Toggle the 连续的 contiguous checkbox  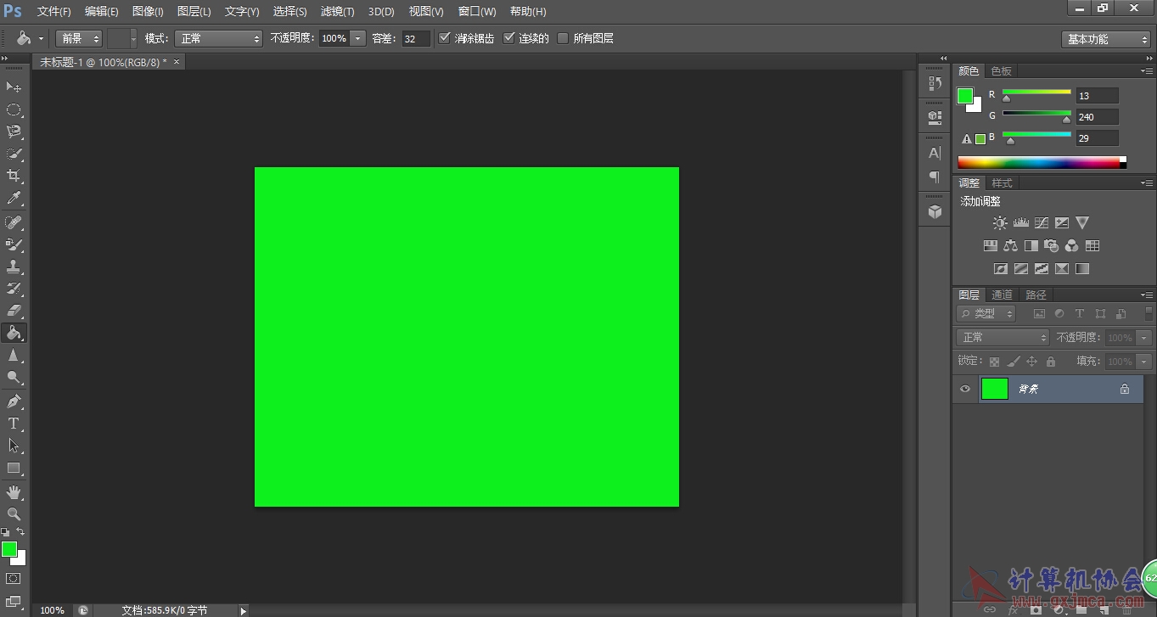[x=509, y=38]
